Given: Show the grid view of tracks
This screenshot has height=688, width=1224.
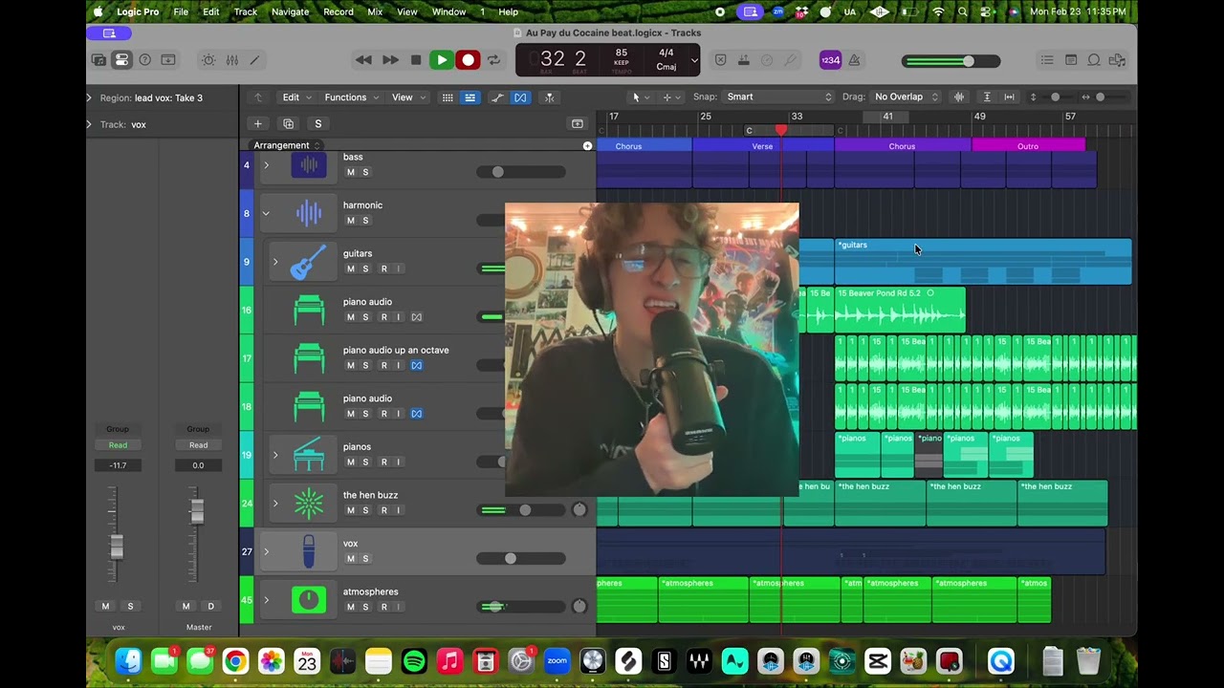Looking at the screenshot, I should [x=447, y=97].
